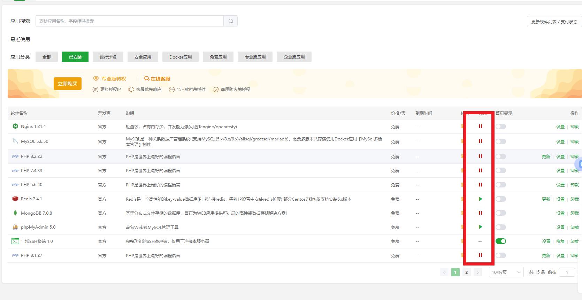The width and height of the screenshot is (582, 300).
Task: Click the pause status icon for MongoDB 7.0.8
Action: click(481, 213)
